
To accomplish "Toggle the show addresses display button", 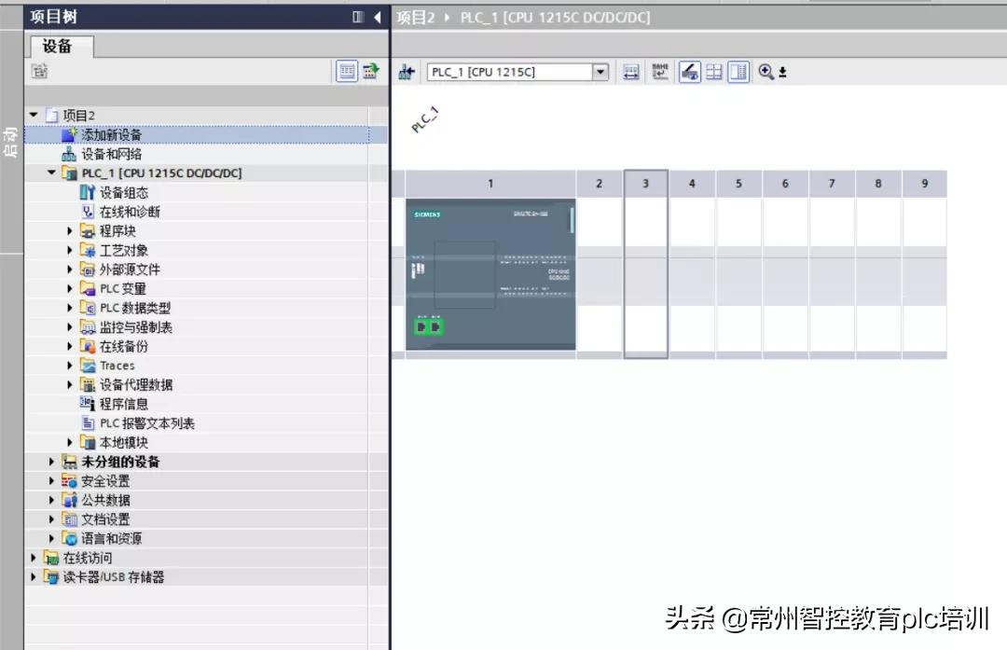I will tap(632, 72).
